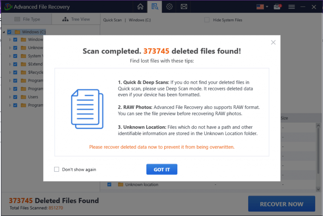Click the GOT IT button
323x216 pixels.
coord(162,169)
